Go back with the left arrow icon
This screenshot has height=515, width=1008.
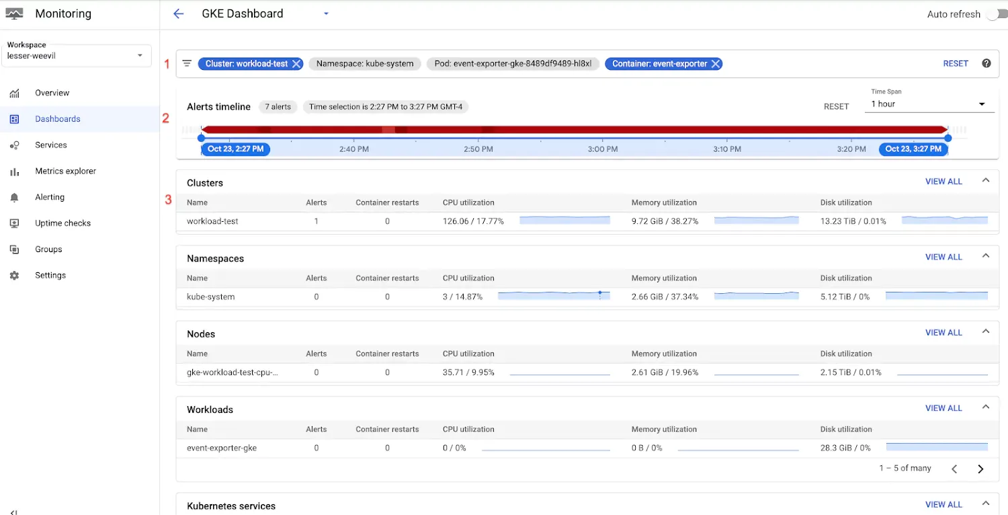(x=178, y=13)
